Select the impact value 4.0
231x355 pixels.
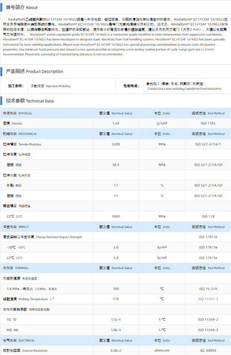coord(116,258)
